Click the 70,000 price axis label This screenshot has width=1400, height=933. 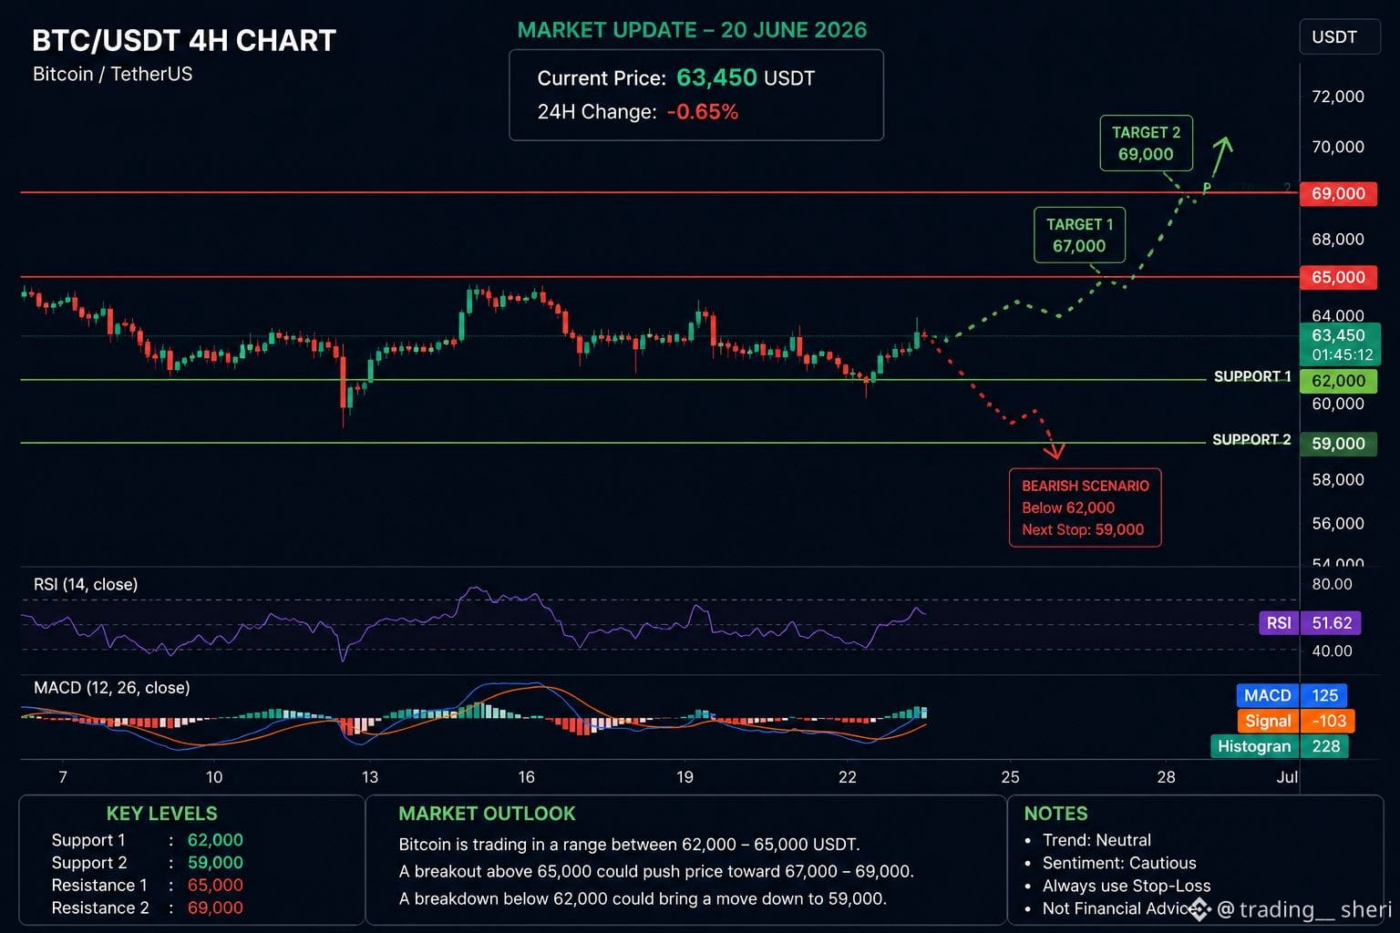pyautogui.click(x=1338, y=147)
